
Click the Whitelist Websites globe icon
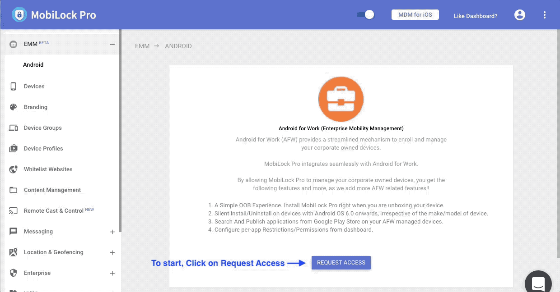click(14, 169)
